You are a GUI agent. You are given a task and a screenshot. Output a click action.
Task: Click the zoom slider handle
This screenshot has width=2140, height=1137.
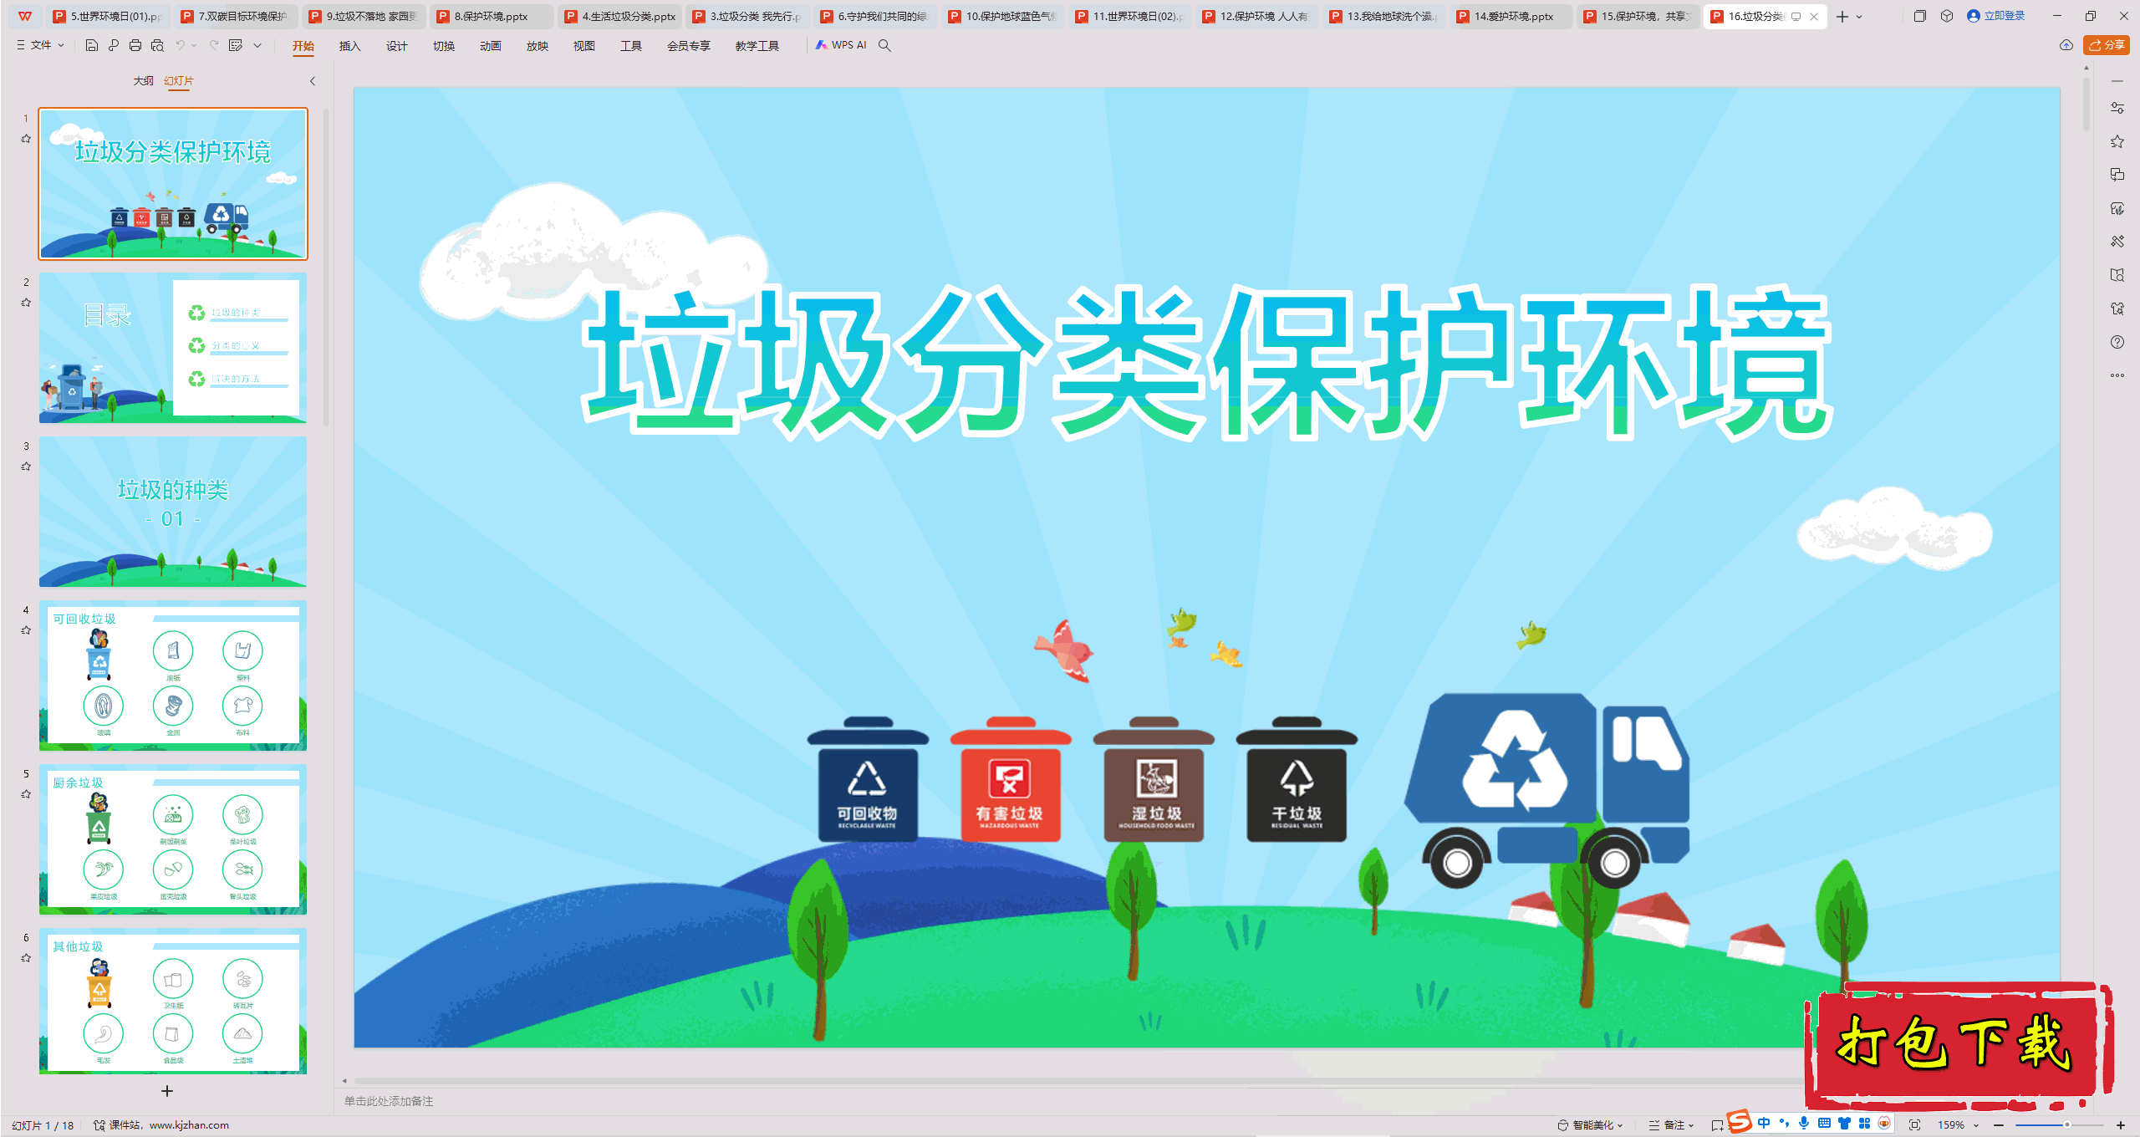pyautogui.click(x=2067, y=1125)
